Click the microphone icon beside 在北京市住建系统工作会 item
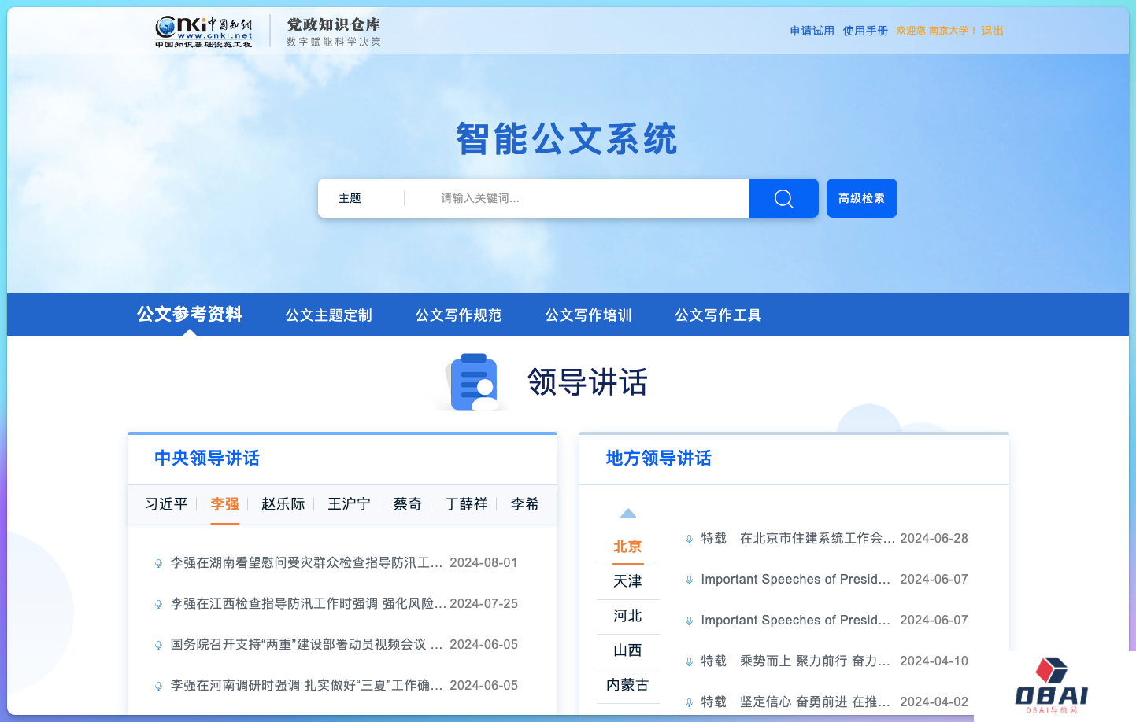This screenshot has width=1136, height=722. (689, 538)
